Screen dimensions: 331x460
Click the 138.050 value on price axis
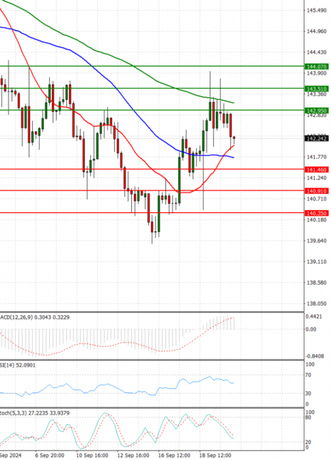click(x=316, y=304)
